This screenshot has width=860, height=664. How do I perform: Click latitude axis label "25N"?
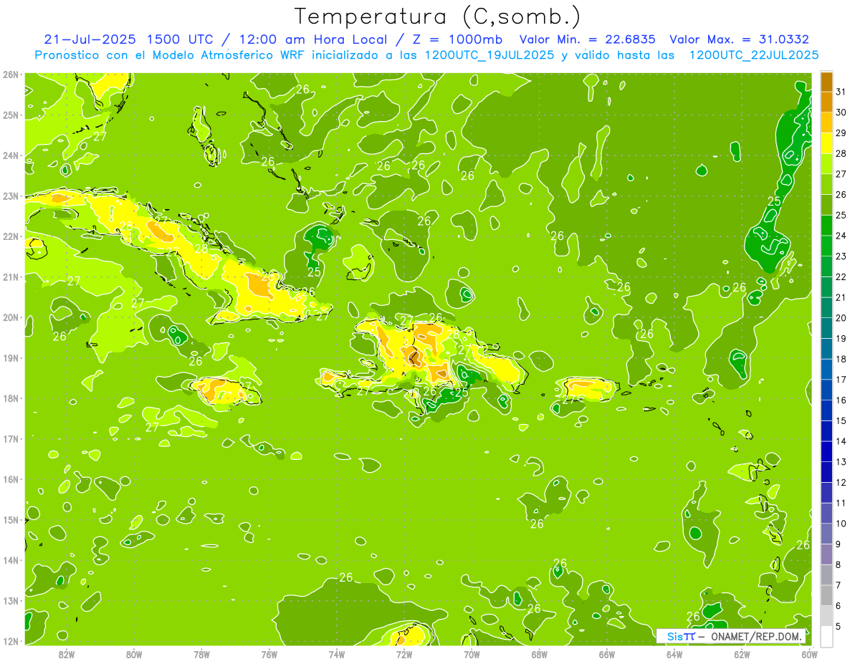point(11,115)
